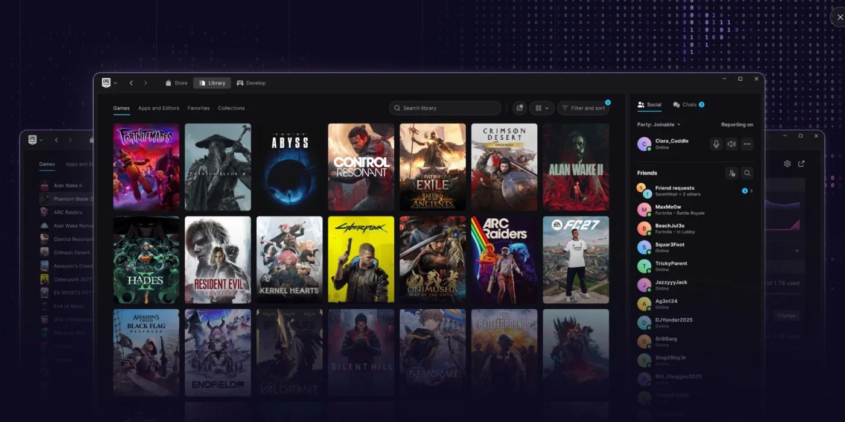The width and height of the screenshot is (845, 422).
Task: Open the three-dot party options menu
Action: coord(747,144)
